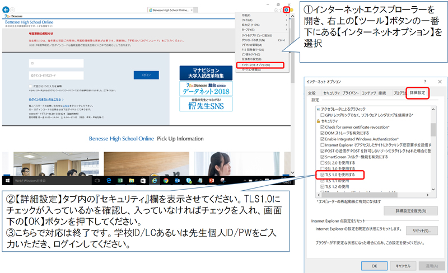
Task: Click the Benesse tab favicon
Action: pyautogui.click(x=150, y=10)
